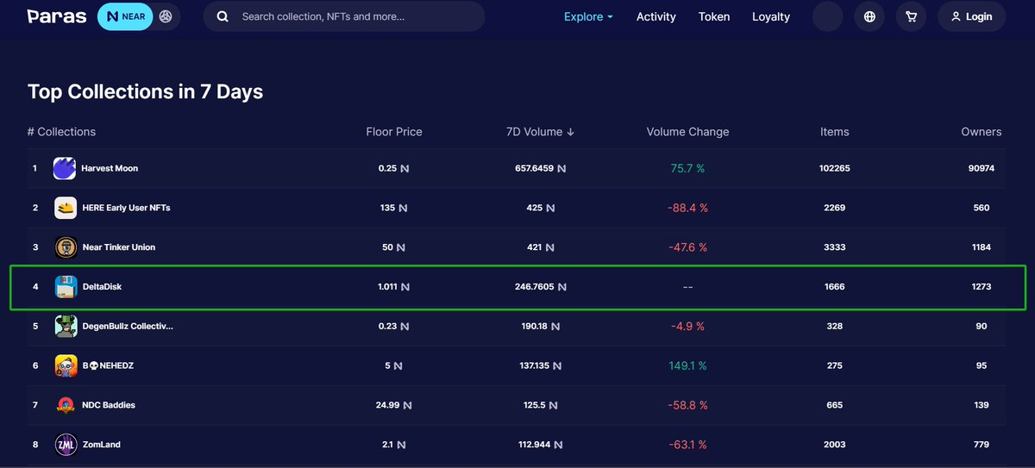The image size is (1035, 468).
Task: Click DeltaDisk's 1273 owners count
Action: pos(982,286)
